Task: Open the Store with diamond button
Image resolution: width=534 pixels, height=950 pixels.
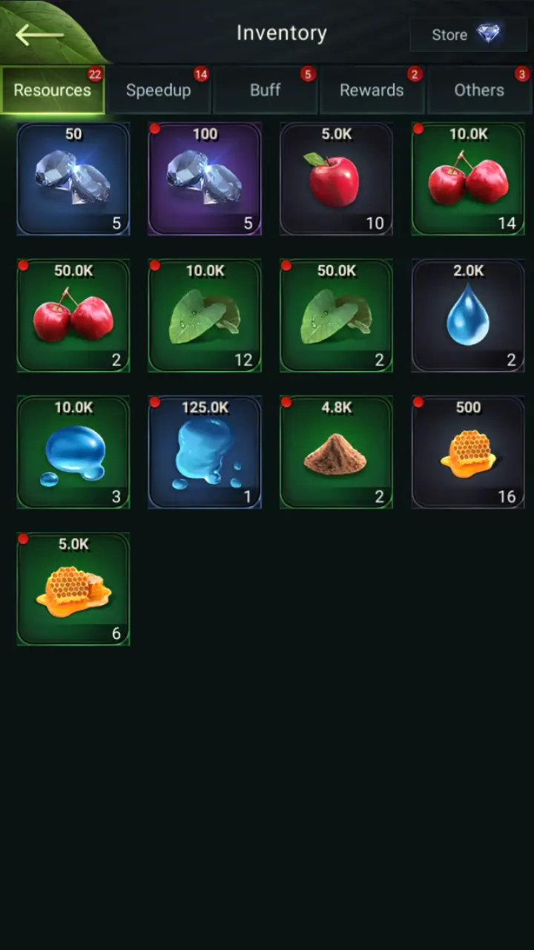Action: (x=468, y=34)
